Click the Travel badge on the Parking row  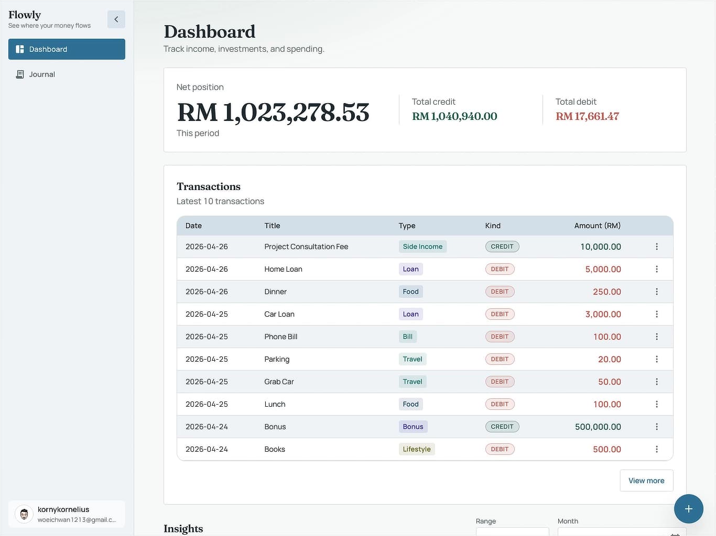click(413, 359)
